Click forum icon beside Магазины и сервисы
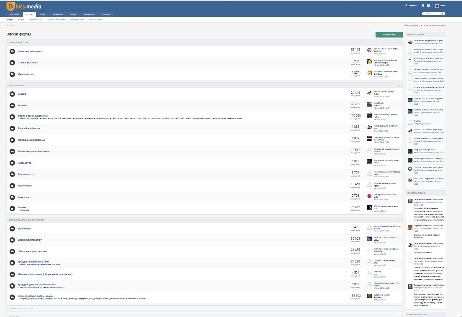The image size is (462, 317). tap(12, 274)
